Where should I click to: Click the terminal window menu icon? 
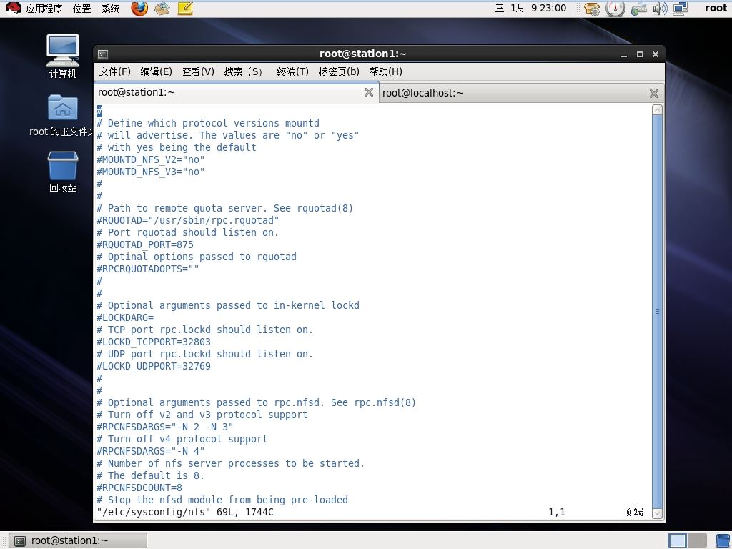pos(103,54)
